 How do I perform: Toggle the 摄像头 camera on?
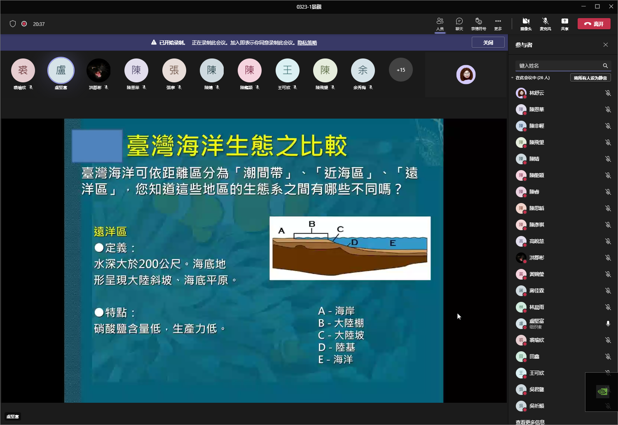coord(526,23)
